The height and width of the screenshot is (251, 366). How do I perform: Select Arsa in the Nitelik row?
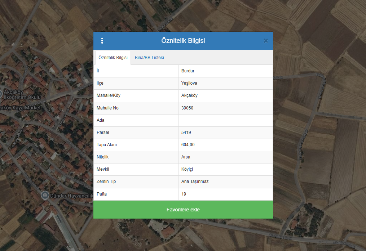pyautogui.click(x=186, y=157)
